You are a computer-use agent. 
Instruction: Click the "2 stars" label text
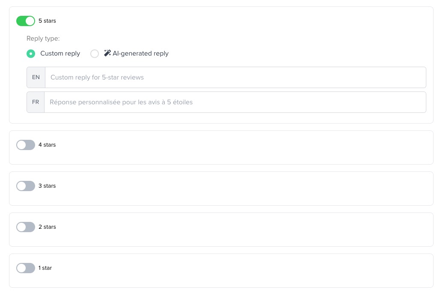[47, 227]
